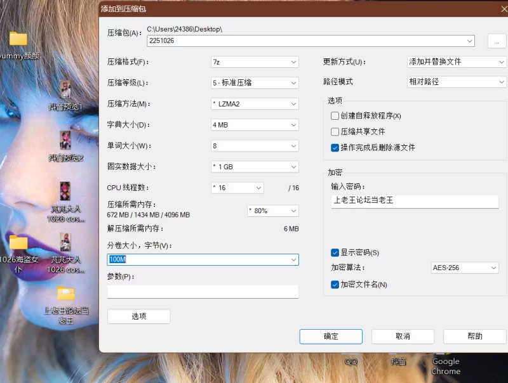Enable the 创建自释放程序 checkbox
Screen dimensions: 508x383
(335, 115)
